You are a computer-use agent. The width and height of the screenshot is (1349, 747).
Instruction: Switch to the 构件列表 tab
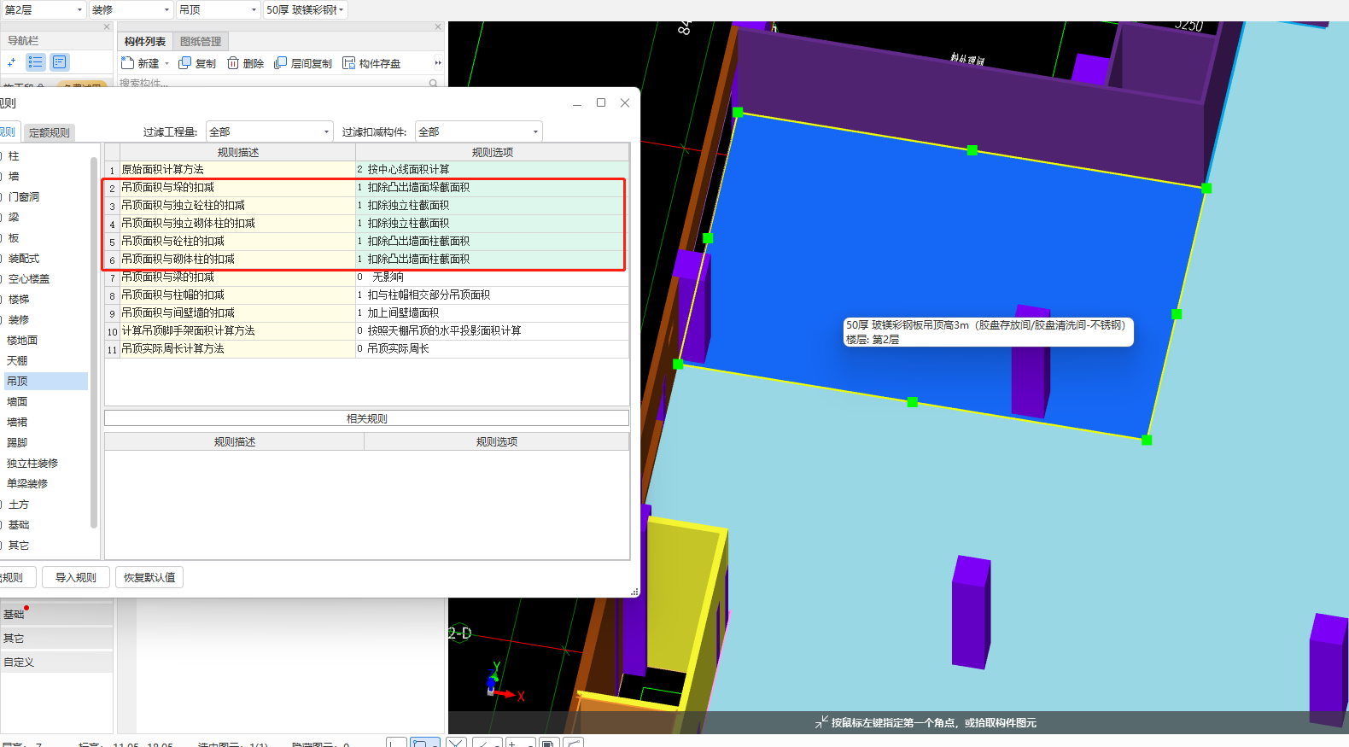[145, 41]
